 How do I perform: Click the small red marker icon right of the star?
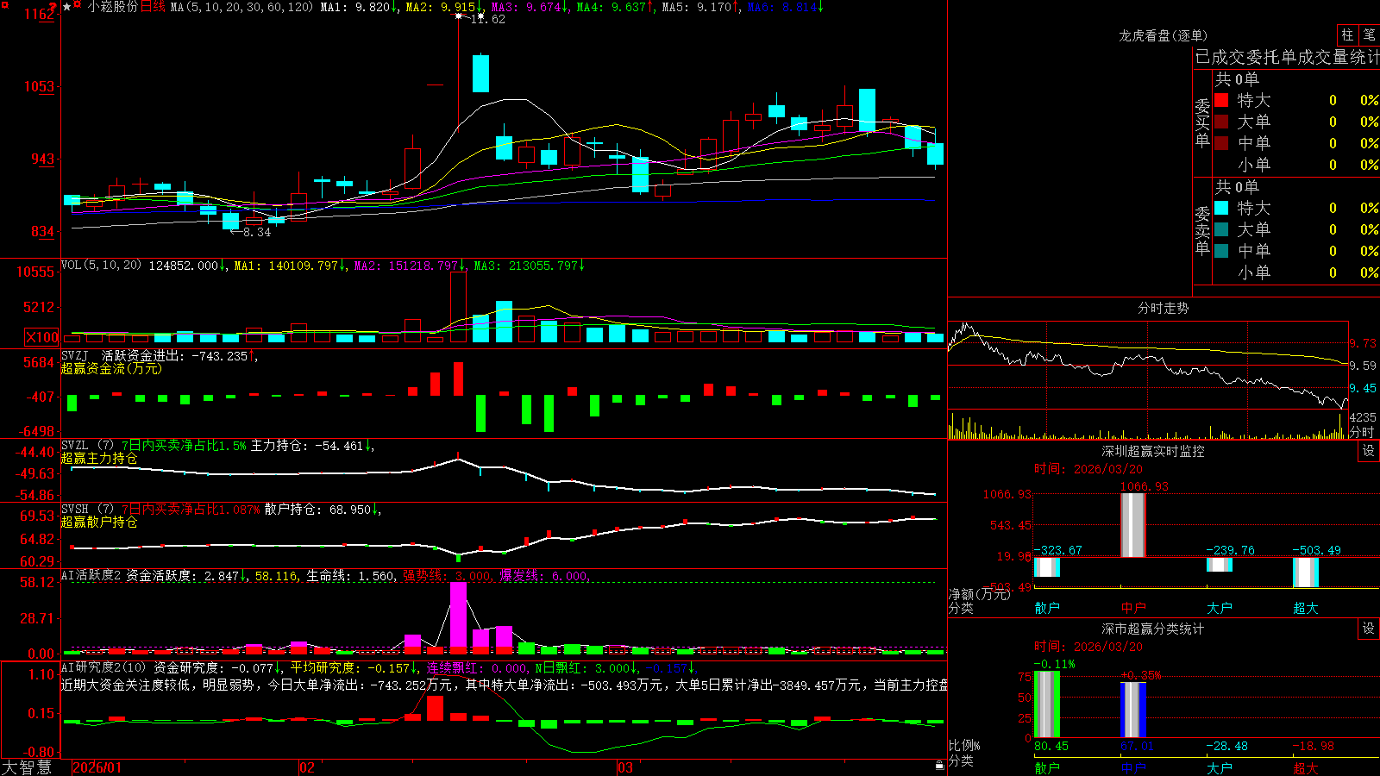click(x=78, y=5)
